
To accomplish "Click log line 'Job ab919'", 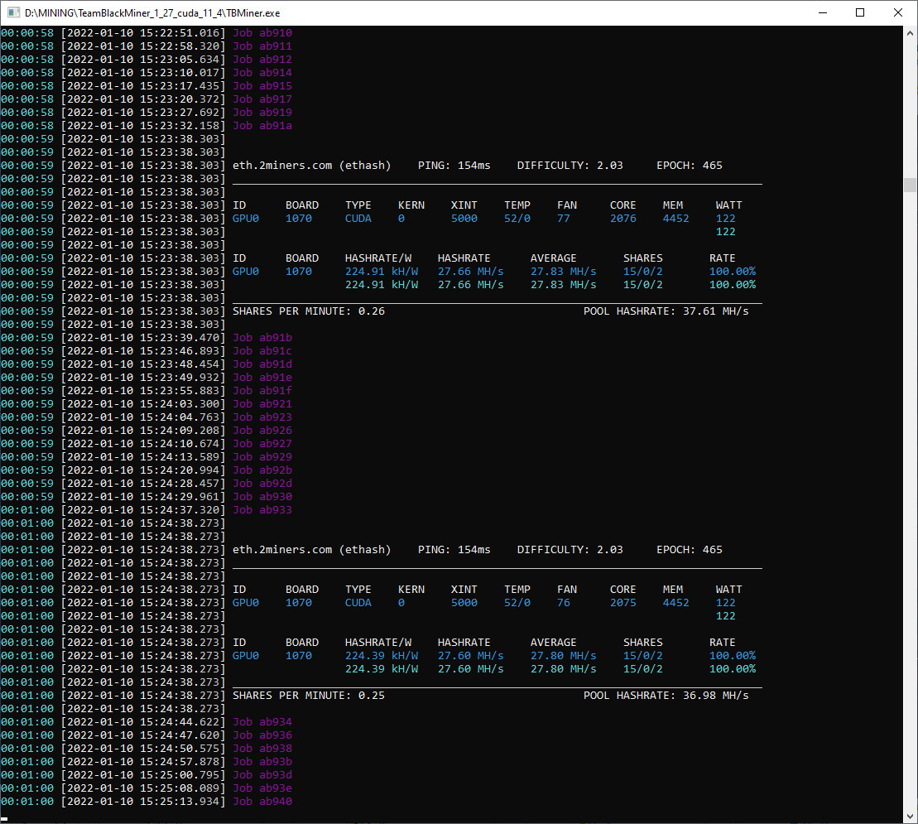I will pyautogui.click(x=262, y=113).
